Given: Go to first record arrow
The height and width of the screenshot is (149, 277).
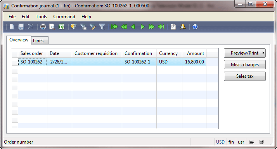Looking at the screenshot, I should coord(114,27).
